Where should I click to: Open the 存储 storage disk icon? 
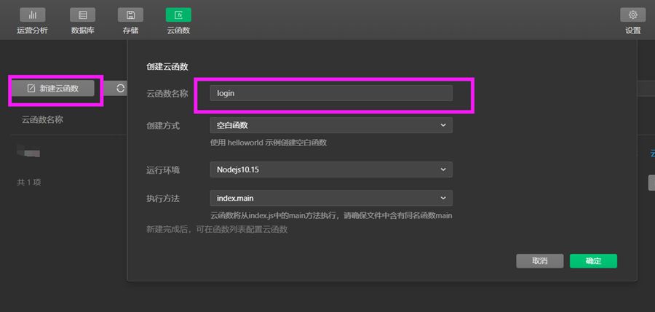click(130, 15)
